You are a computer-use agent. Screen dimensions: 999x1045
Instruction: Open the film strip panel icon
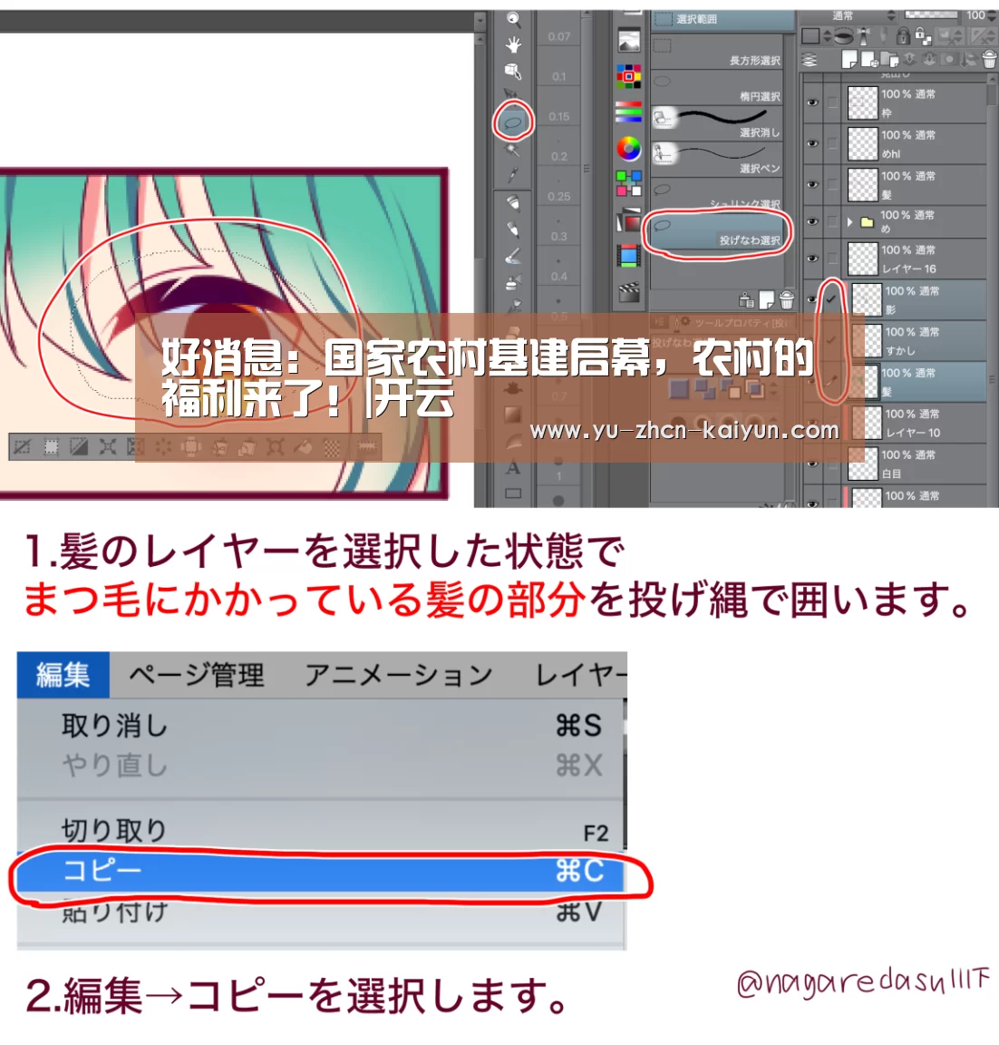click(x=628, y=255)
